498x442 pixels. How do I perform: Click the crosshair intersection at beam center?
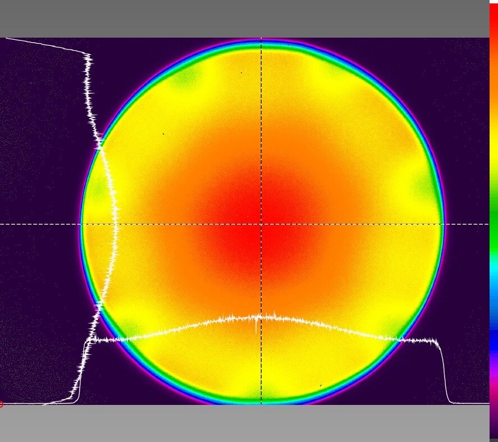point(261,224)
